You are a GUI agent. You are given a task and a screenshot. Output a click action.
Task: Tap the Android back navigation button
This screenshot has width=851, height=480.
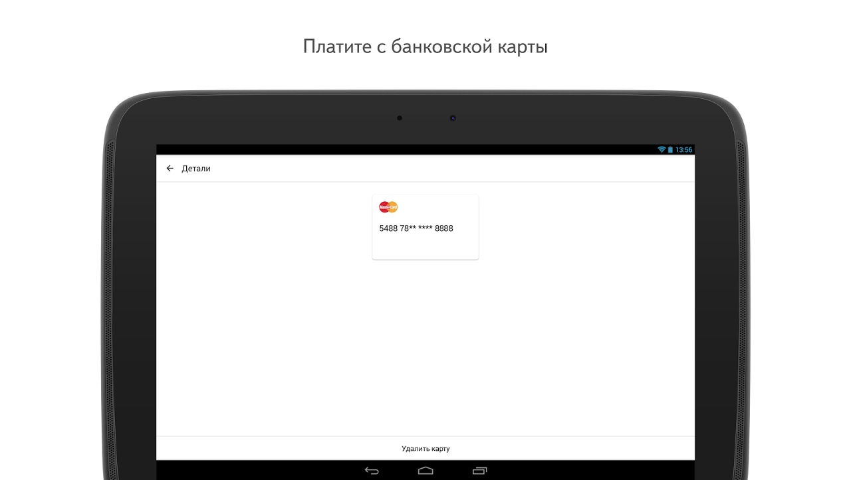click(372, 471)
